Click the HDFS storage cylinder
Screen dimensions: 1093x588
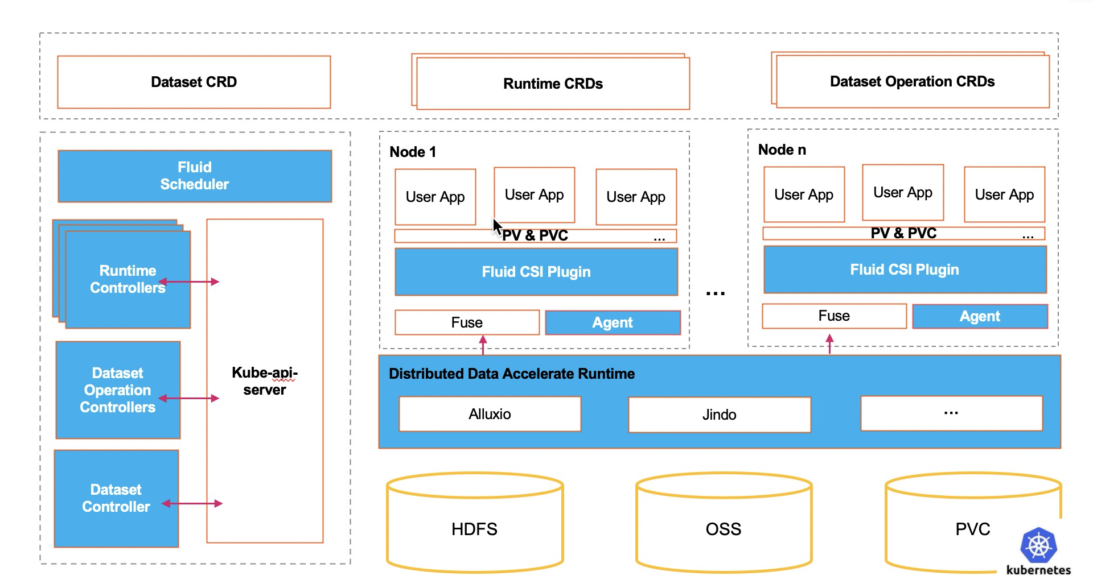point(475,522)
